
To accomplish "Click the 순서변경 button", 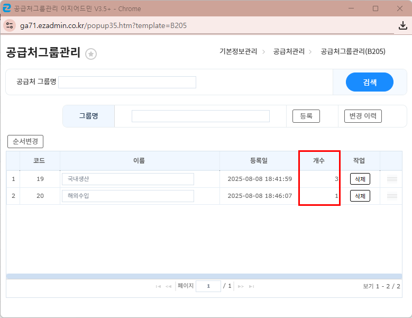I will (x=25, y=142).
